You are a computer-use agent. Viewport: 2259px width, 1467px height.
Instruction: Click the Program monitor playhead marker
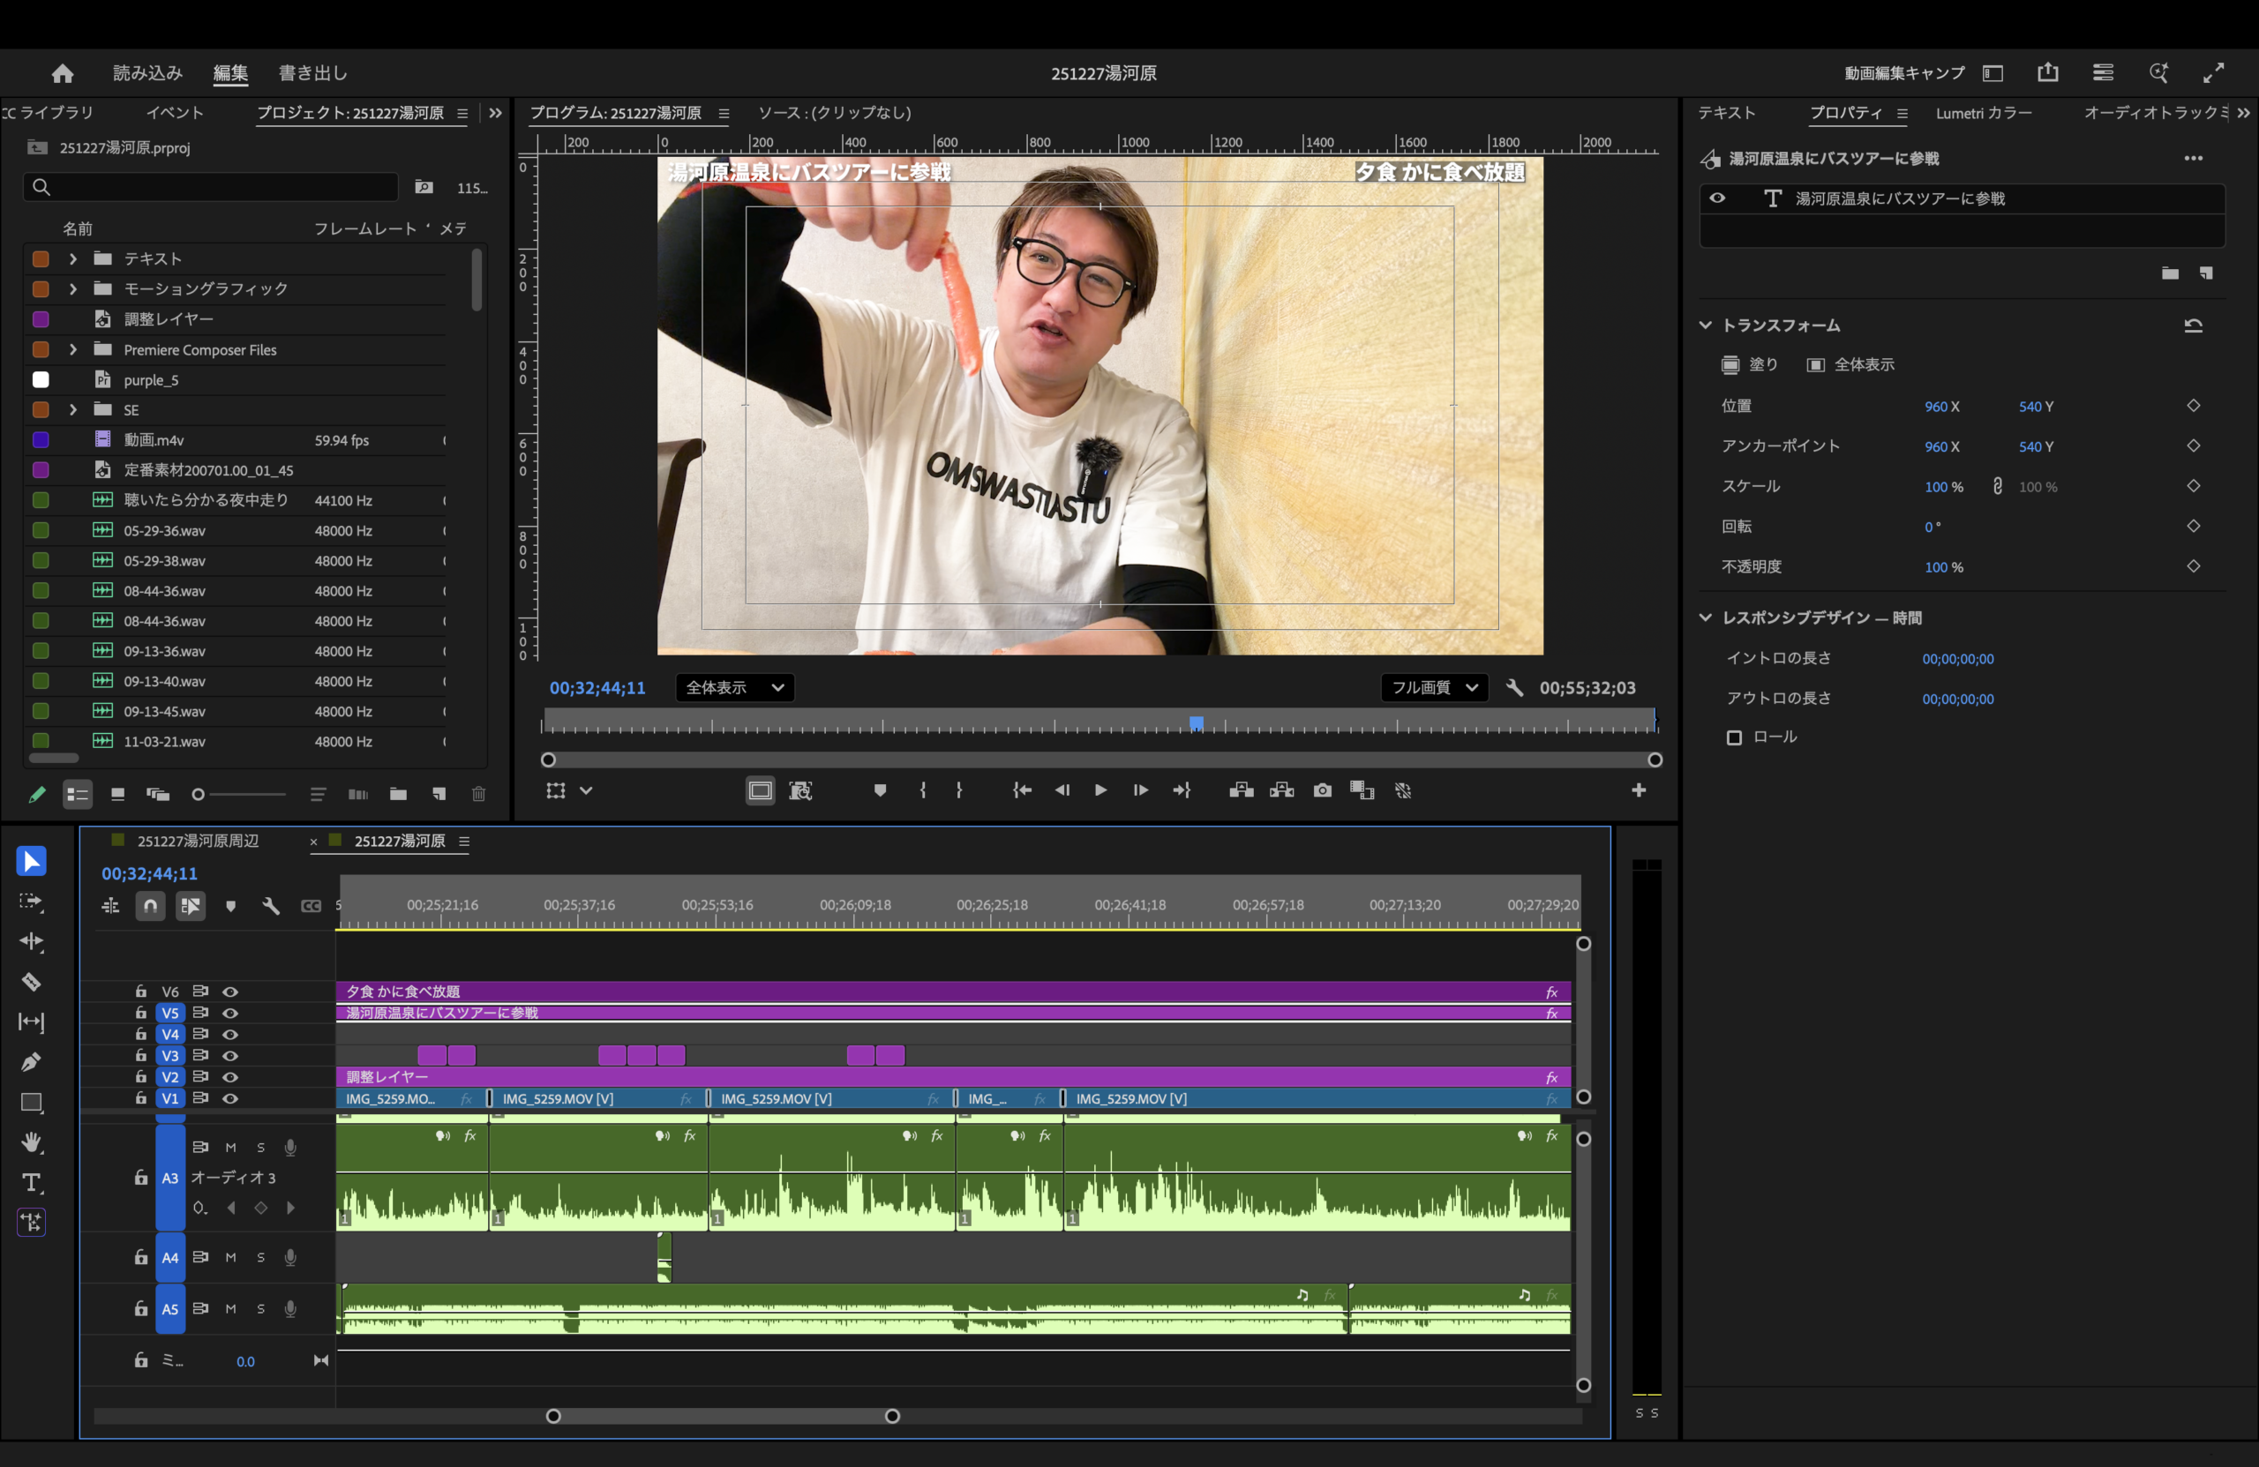pyautogui.click(x=1197, y=724)
